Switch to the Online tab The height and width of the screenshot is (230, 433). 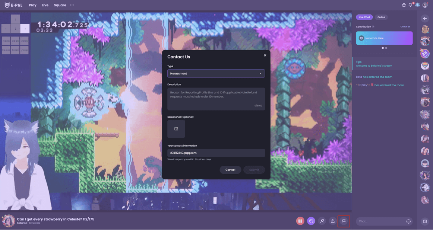[381, 17]
